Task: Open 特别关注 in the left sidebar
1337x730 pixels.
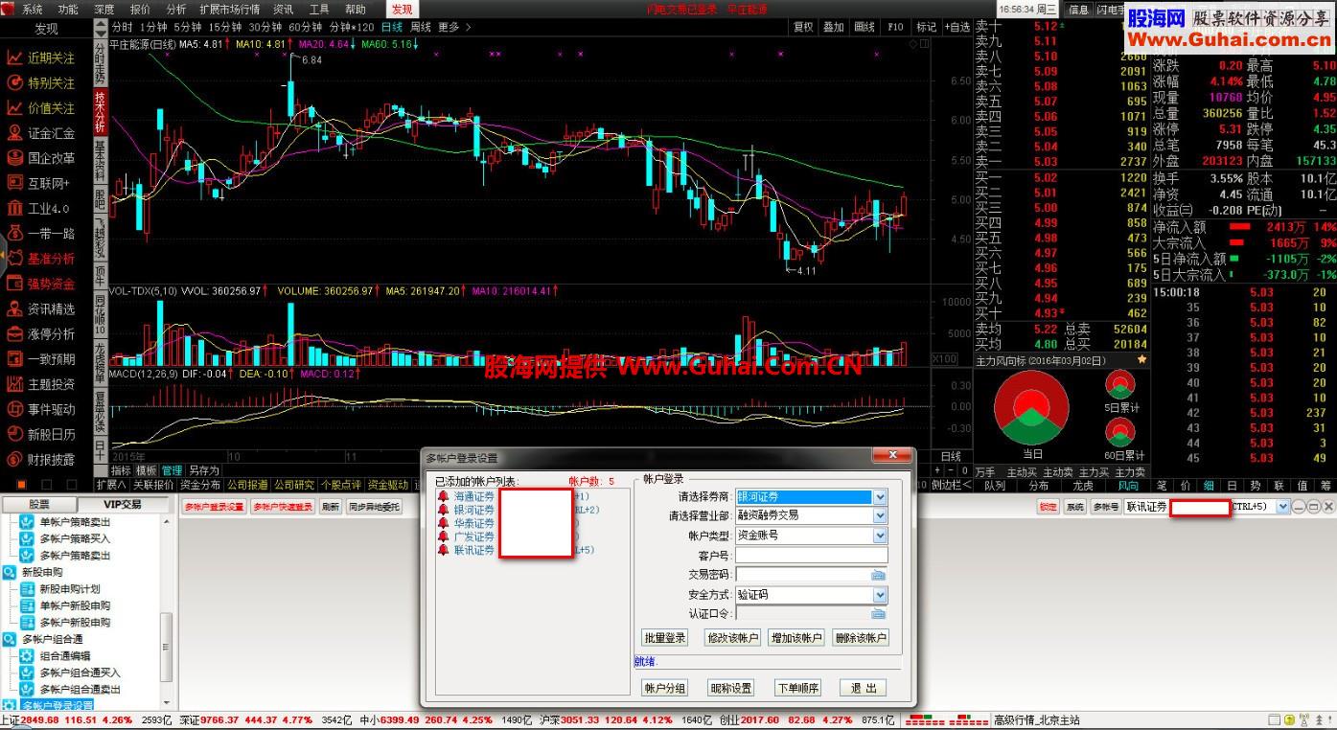Action: pos(40,83)
